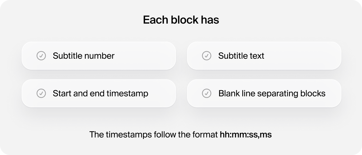Click the word The starting the footer sentence
This screenshot has height=155, width=362.
(x=97, y=135)
